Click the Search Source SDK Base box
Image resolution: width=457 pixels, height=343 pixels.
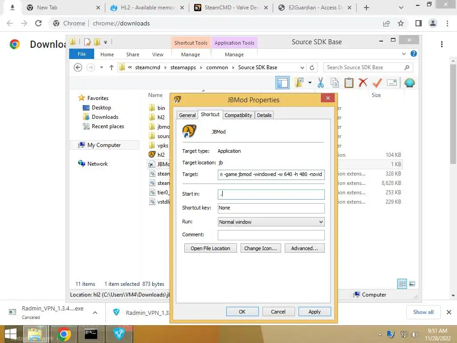(368, 67)
